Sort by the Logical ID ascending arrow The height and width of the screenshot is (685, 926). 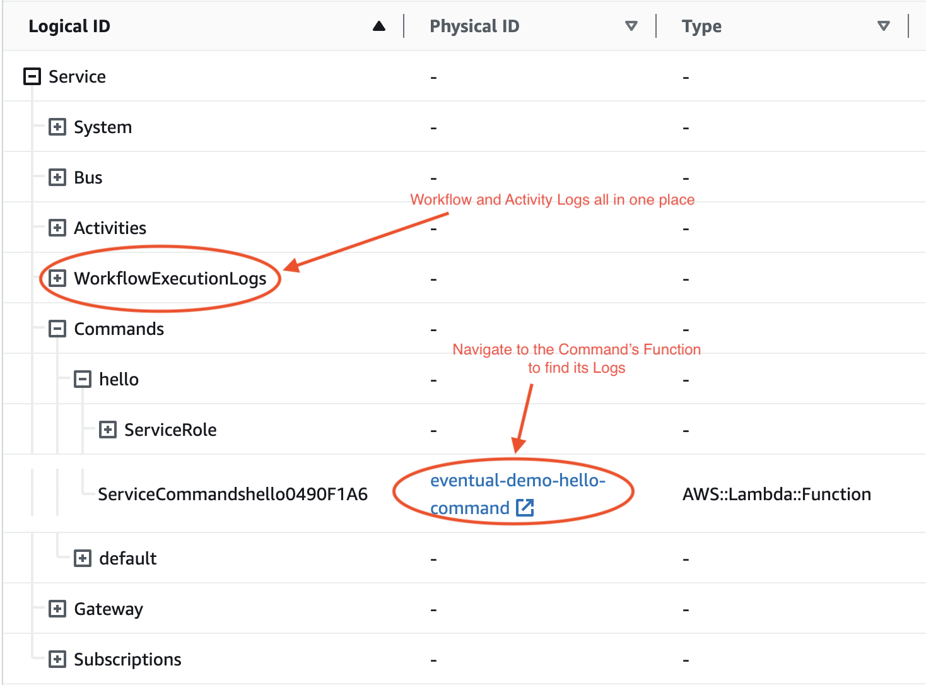[379, 26]
